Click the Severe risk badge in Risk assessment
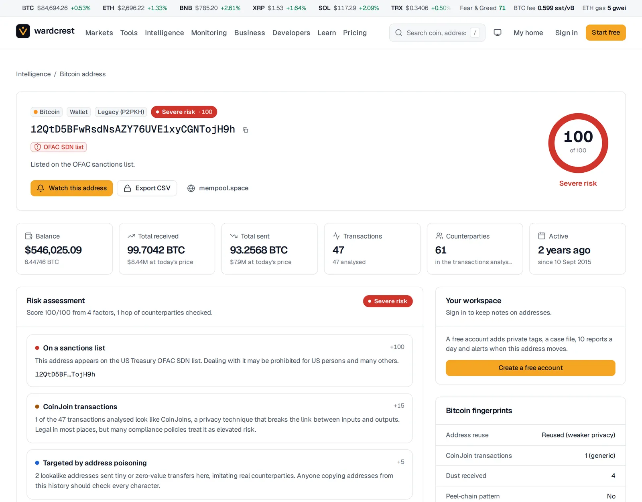Viewport: 642px width, 502px height. coord(388,301)
